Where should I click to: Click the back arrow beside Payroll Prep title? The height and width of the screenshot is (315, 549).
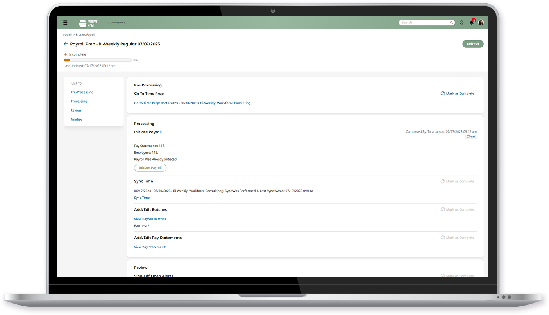(66, 44)
